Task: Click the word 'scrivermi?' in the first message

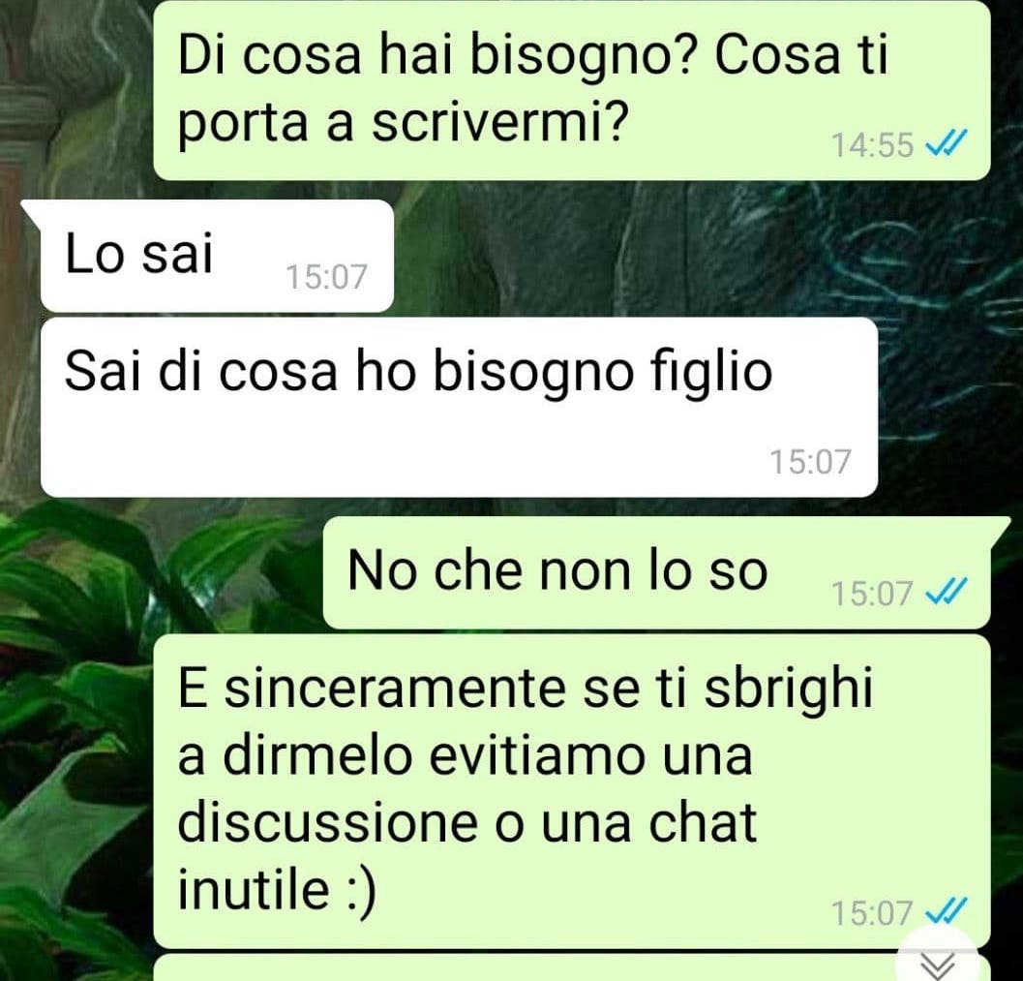Action: (501, 122)
